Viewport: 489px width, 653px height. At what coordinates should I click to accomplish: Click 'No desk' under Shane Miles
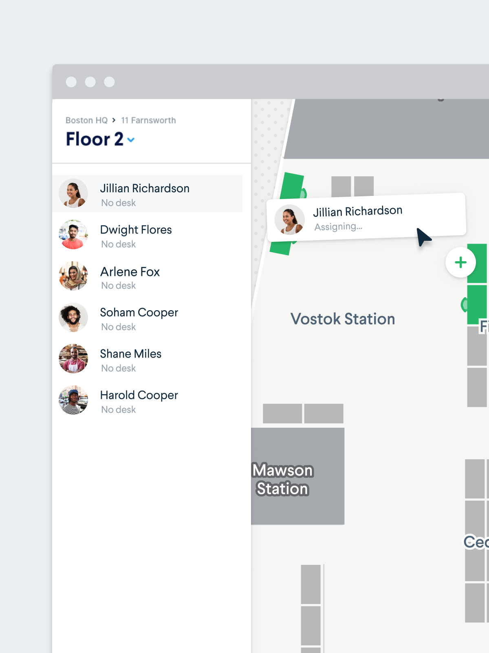coord(119,368)
